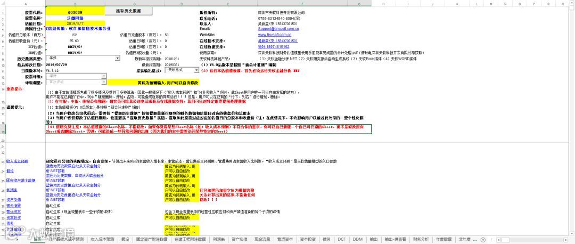
Task: Click the red note in row 19
Action: click(208, 129)
